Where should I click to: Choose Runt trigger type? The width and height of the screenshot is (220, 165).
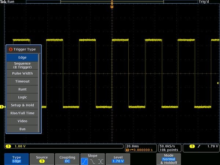tap(22, 89)
